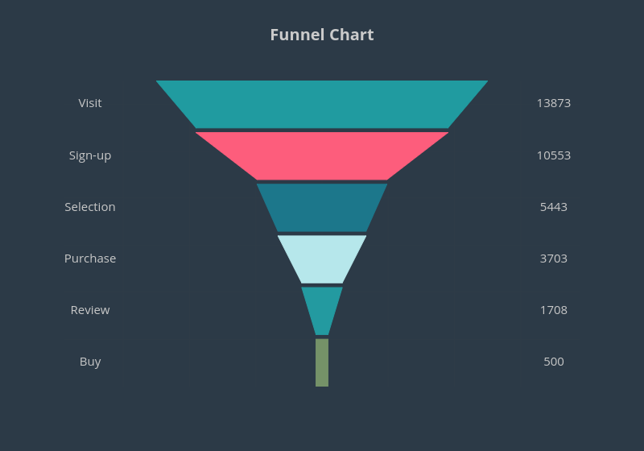
Task: Select the Buy stage label
Action: 90,362
